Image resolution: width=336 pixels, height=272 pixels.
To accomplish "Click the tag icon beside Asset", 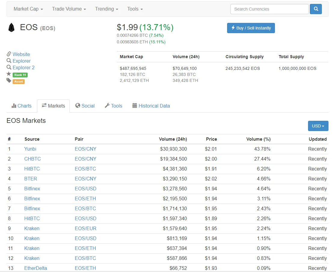I will coord(8,81).
